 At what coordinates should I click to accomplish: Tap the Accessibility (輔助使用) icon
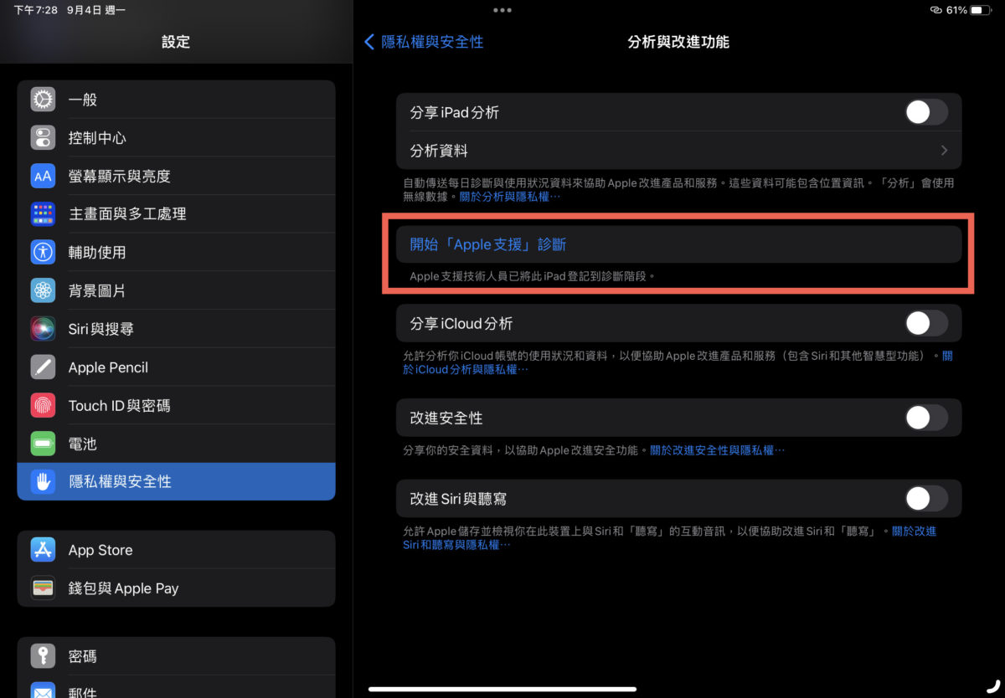tap(43, 252)
